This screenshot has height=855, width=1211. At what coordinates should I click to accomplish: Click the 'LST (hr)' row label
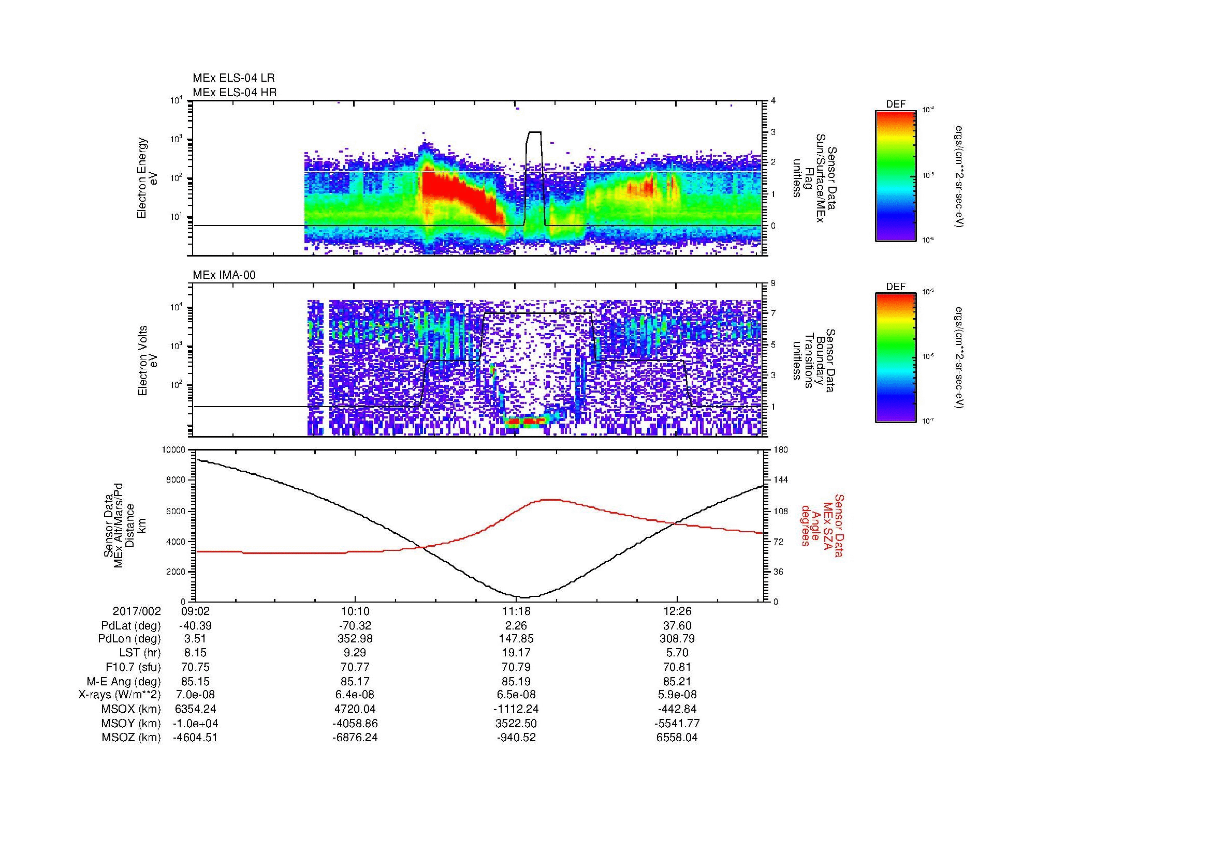(x=140, y=653)
